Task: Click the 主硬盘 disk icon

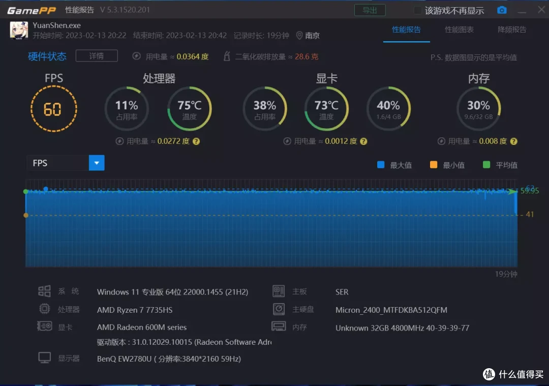Action: [279, 309]
